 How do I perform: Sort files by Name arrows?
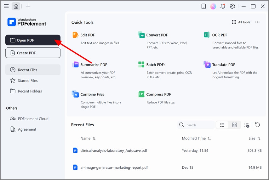[x=94, y=139]
